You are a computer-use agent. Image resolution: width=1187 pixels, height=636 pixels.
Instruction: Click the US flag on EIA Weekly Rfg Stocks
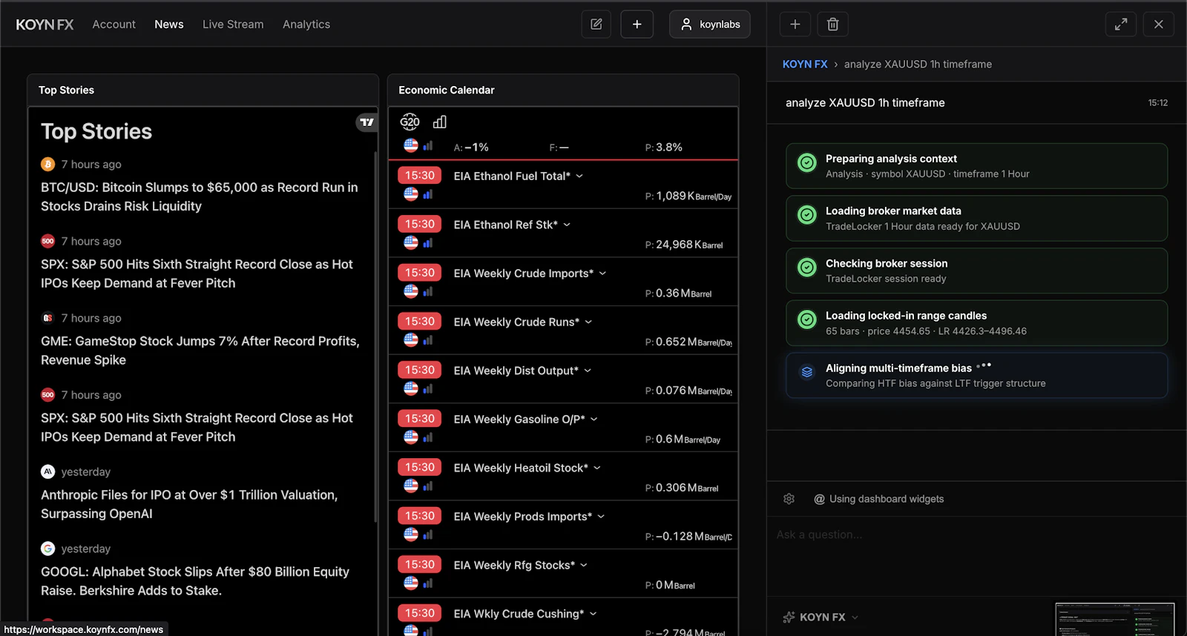click(411, 583)
